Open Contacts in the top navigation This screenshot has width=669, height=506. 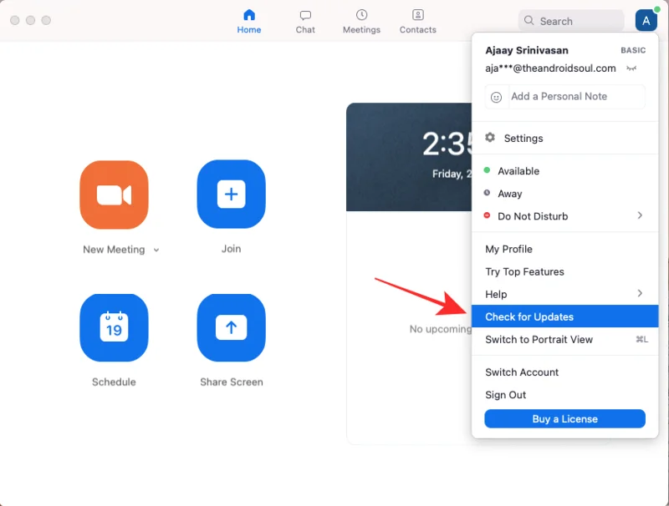[x=417, y=22]
